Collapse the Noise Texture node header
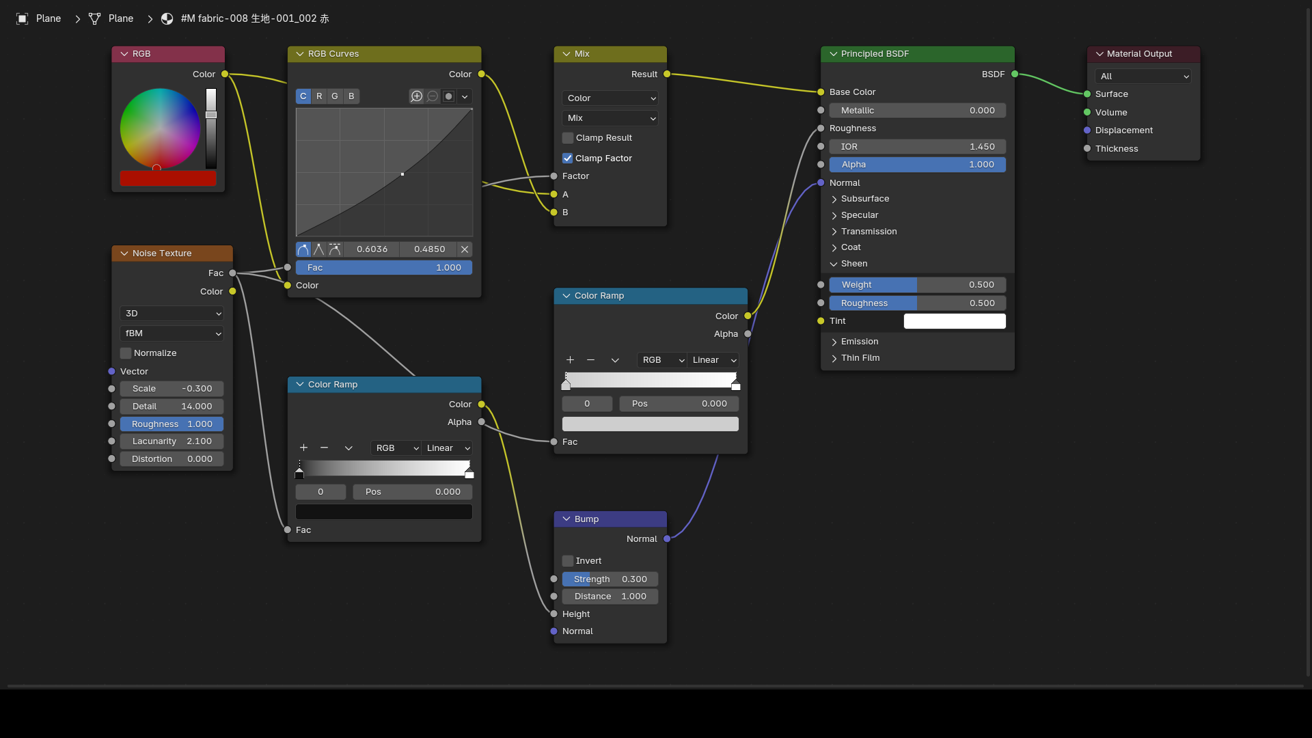This screenshot has height=738, width=1312. (124, 254)
